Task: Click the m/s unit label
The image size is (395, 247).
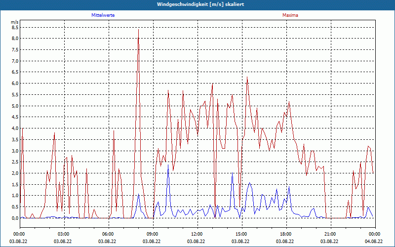Action: (14, 22)
